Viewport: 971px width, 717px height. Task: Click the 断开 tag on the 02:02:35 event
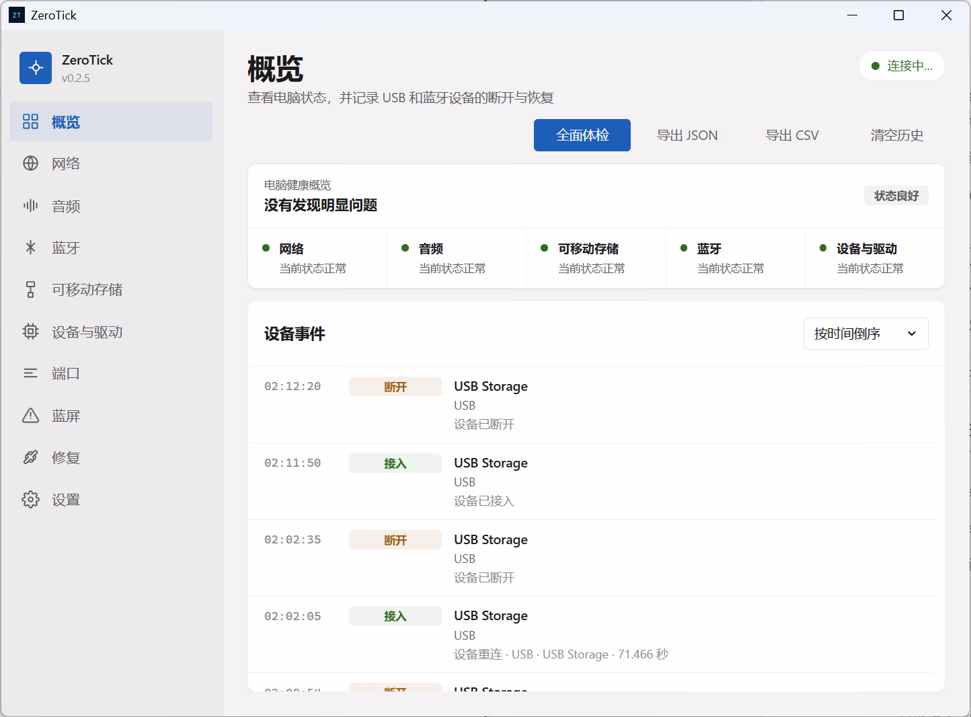(395, 540)
